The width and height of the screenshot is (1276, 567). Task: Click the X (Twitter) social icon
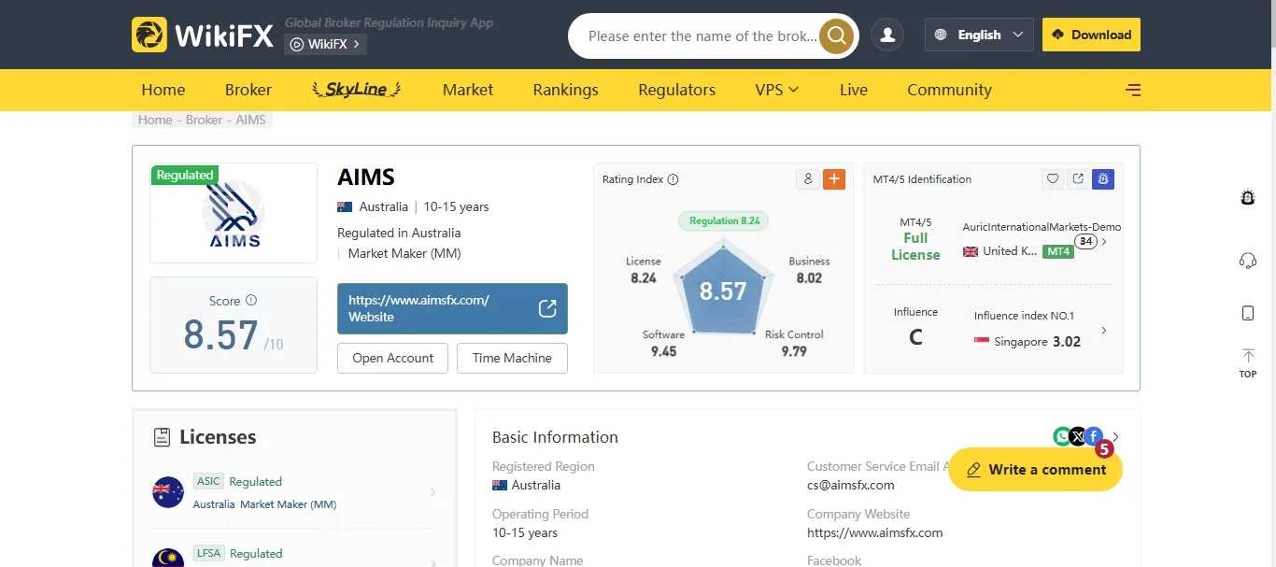click(x=1077, y=436)
